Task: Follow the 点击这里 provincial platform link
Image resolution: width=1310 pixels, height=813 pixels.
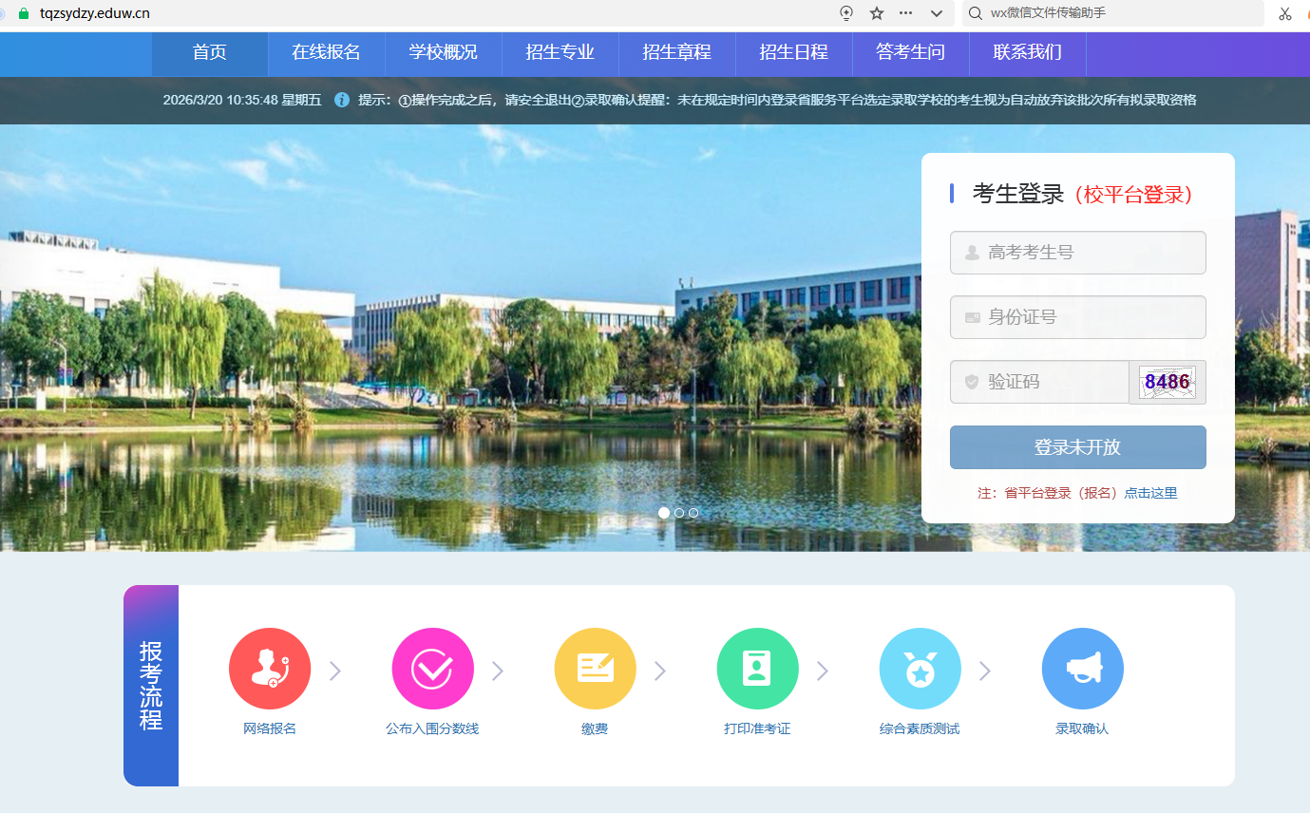Action: (x=1150, y=493)
